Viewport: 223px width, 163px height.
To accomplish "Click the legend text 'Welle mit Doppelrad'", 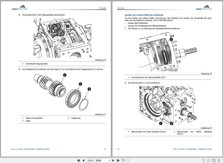I will click(x=34, y=118).
